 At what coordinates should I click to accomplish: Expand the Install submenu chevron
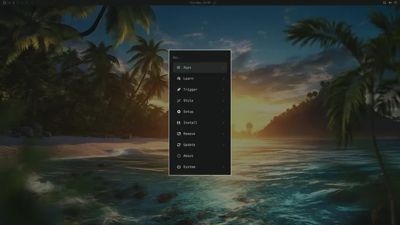[224, 122]
